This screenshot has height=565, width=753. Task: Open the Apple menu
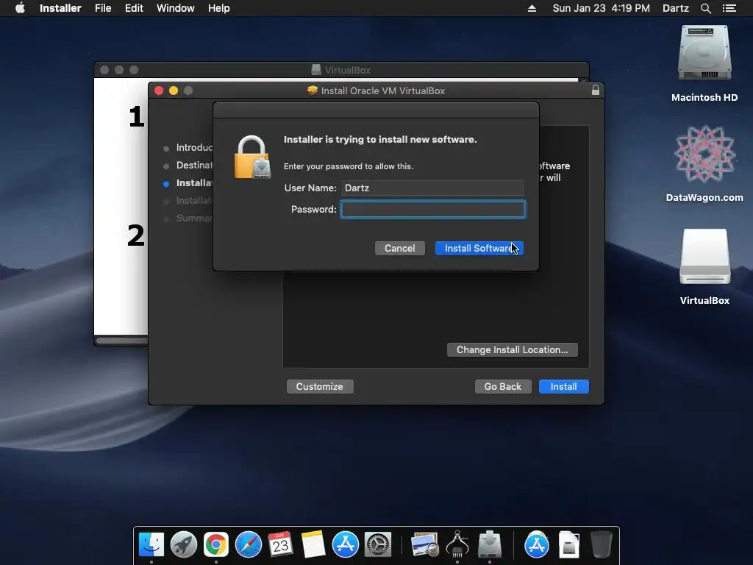click(20, 8)
